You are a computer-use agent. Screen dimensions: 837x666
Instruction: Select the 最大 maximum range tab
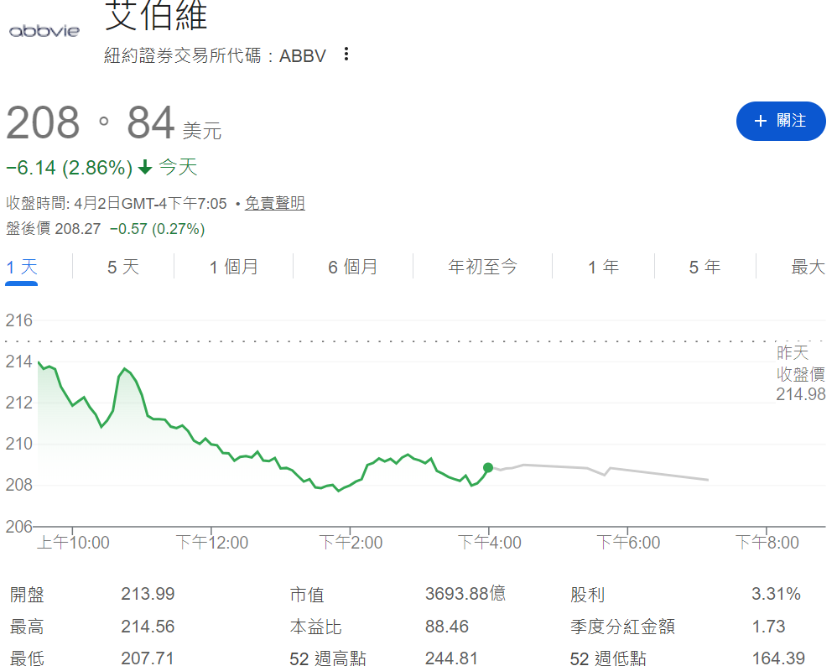807,266
